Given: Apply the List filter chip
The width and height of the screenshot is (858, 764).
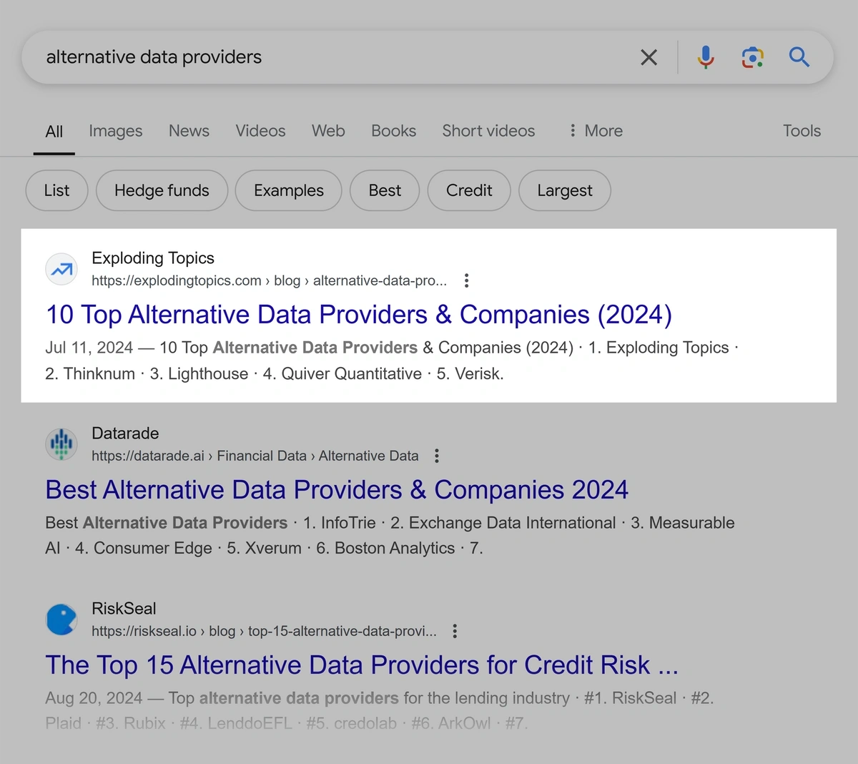Looking at the screenshot, I should tap(56, 190).
